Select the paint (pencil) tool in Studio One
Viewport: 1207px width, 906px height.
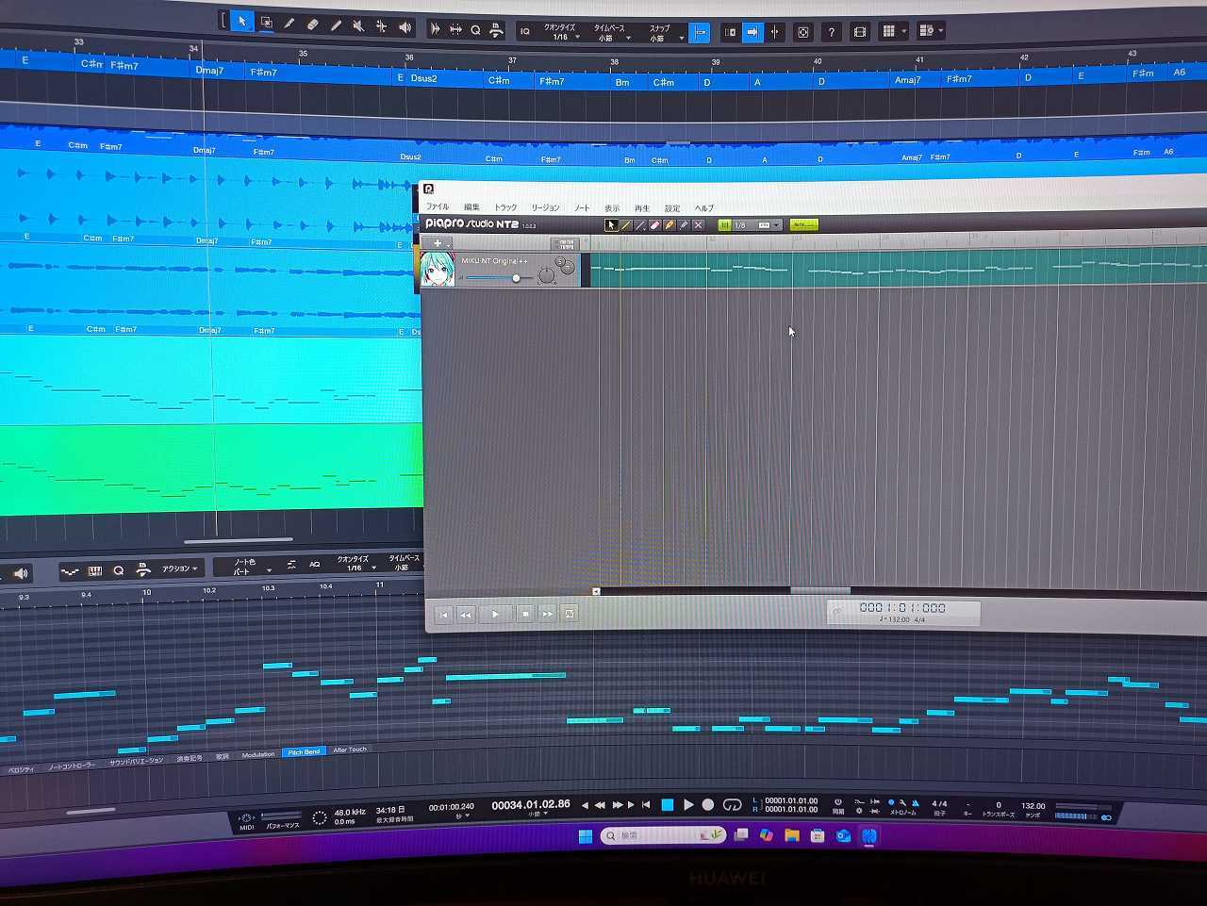(x=336, y=25)
